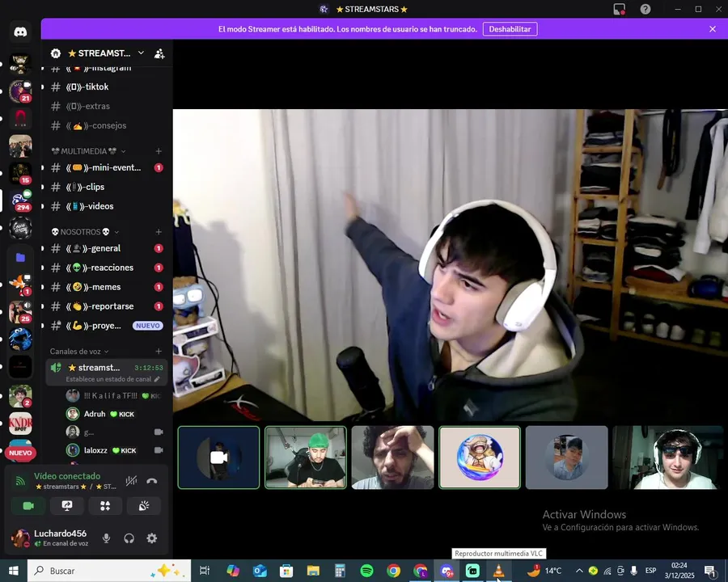
Task: Open Spotify from the taskbar
Action: coord(366,571)
